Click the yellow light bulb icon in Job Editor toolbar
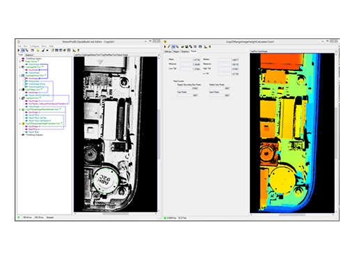 coord(38,50)
